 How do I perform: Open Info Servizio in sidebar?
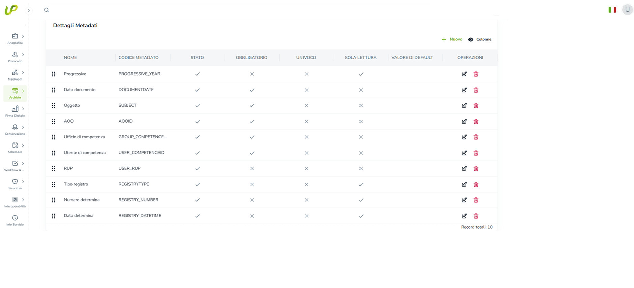pos(15,220)
